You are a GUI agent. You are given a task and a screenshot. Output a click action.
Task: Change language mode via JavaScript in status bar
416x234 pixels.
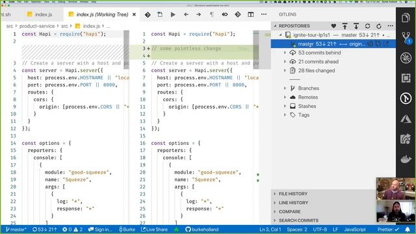point(355,229)
